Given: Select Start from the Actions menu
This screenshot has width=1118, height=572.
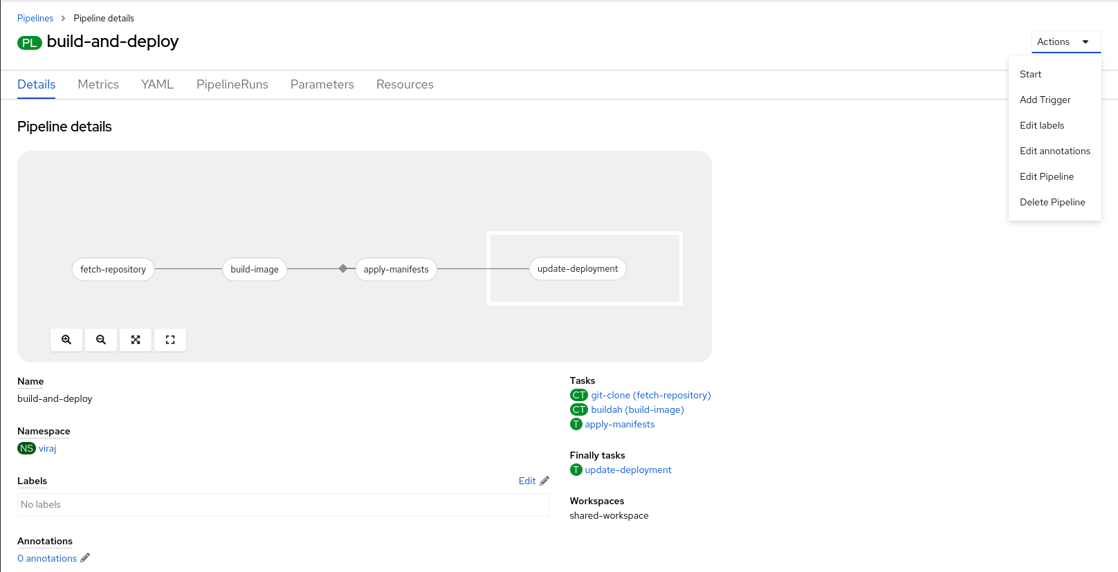Looking at the screenshot, I should tap(1030, 74).
